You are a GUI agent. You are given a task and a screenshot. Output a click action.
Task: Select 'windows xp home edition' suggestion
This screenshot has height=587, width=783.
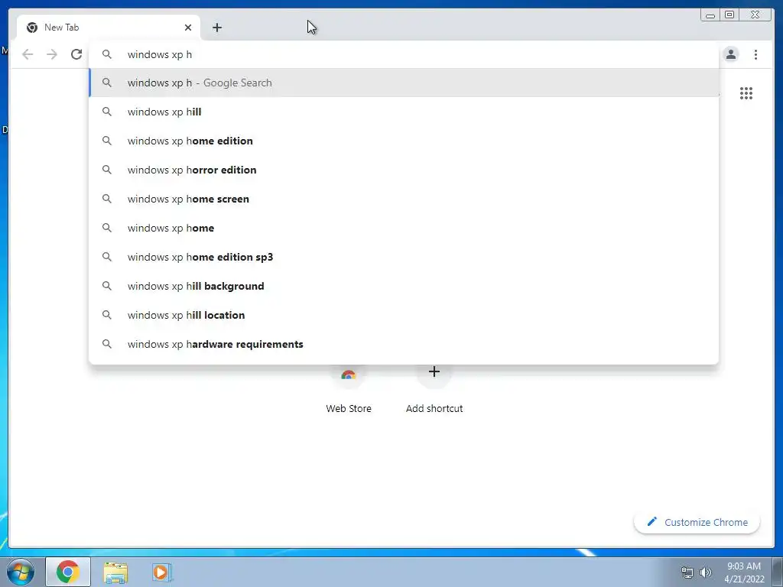tap(404, 141)
